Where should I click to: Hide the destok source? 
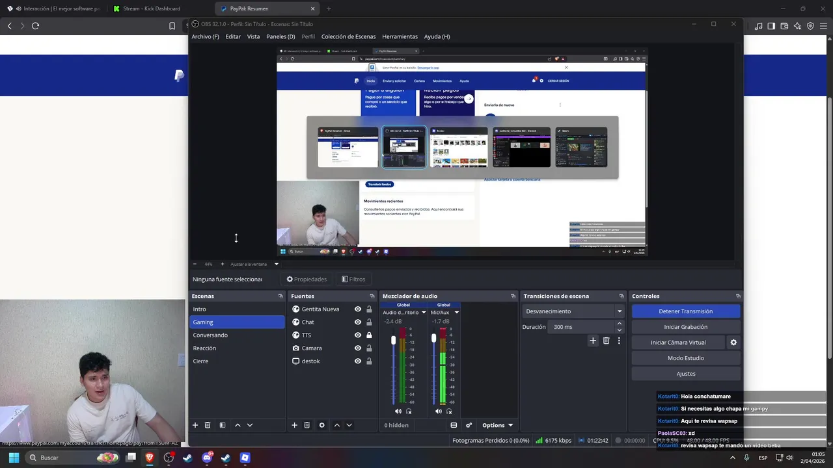pyautogui.click(x=357, y=361)
